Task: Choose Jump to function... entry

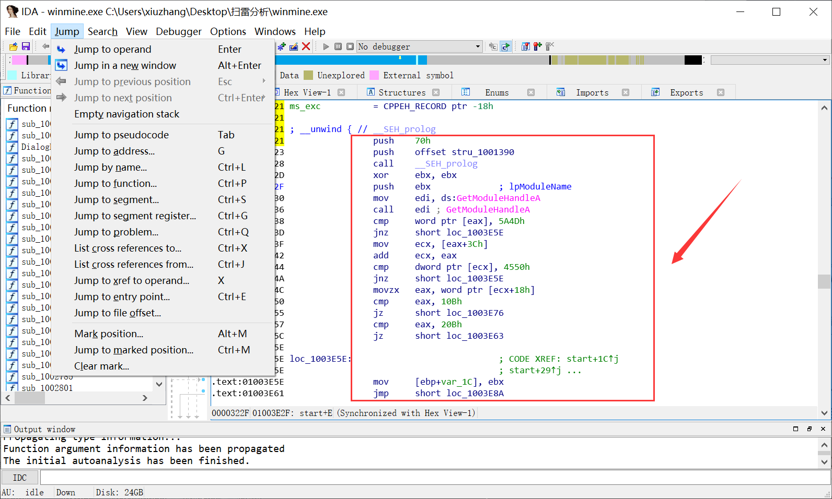Action: [x=163, y=183]
